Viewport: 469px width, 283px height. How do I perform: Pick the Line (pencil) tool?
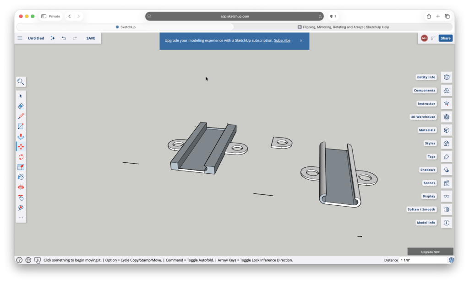pos(21,116)
